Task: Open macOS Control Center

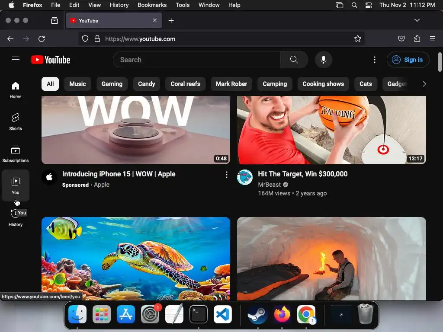Action: point(369,5)
